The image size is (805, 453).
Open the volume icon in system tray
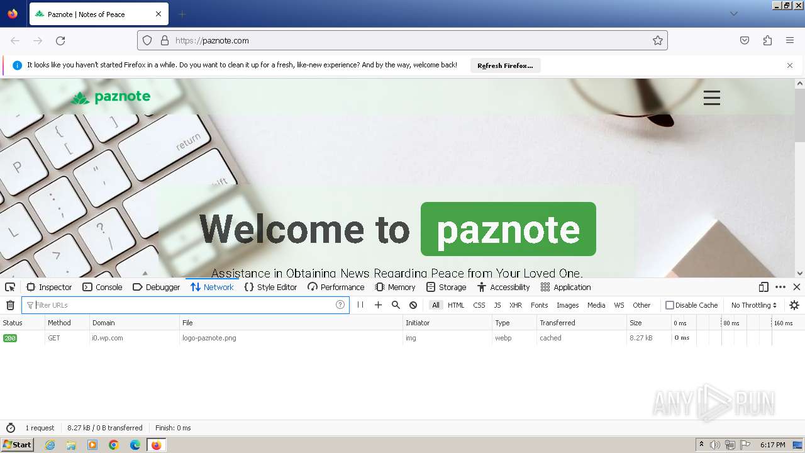tap(715, 445)
